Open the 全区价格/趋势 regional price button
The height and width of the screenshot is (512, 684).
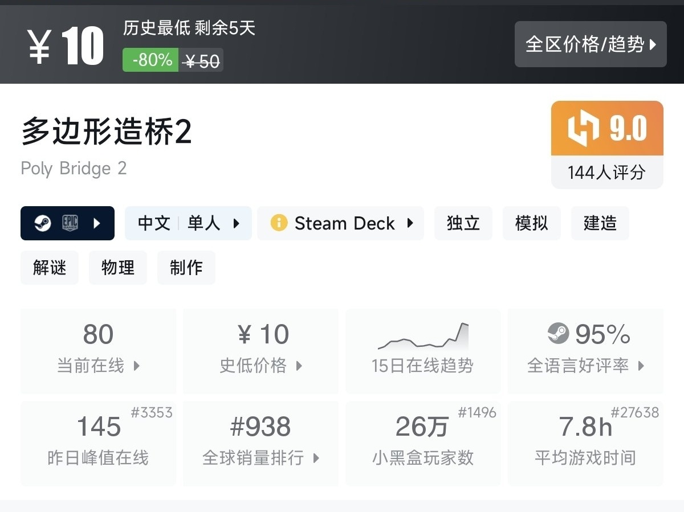tap(591, 44)
